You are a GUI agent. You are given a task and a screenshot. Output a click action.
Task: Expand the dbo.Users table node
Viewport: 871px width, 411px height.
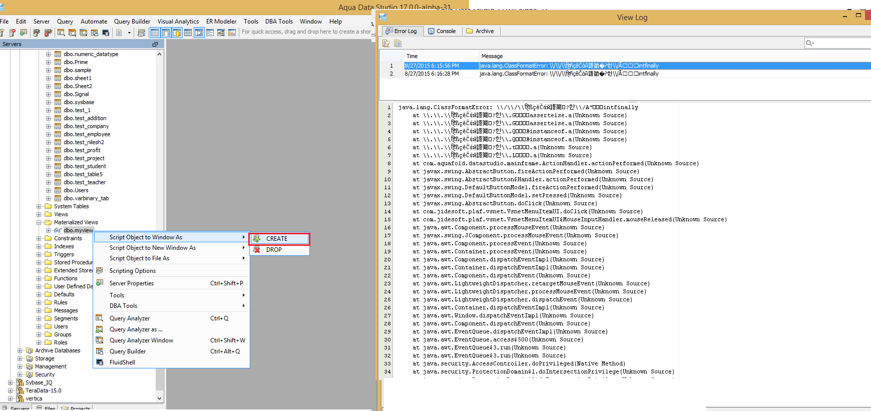click(49, 190)
